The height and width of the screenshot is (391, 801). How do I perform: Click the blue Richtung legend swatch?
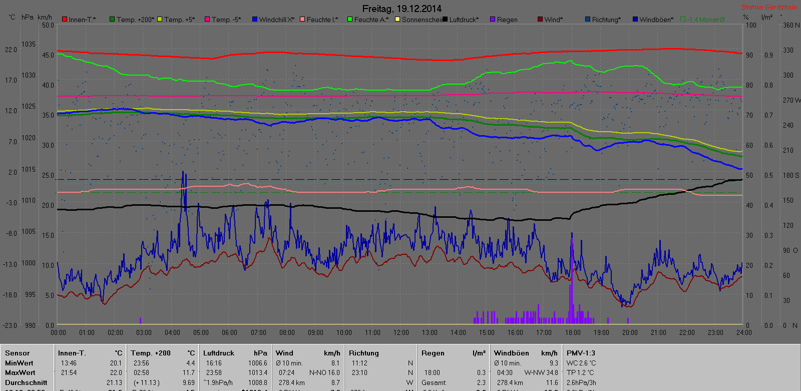(x=588, y=20)
